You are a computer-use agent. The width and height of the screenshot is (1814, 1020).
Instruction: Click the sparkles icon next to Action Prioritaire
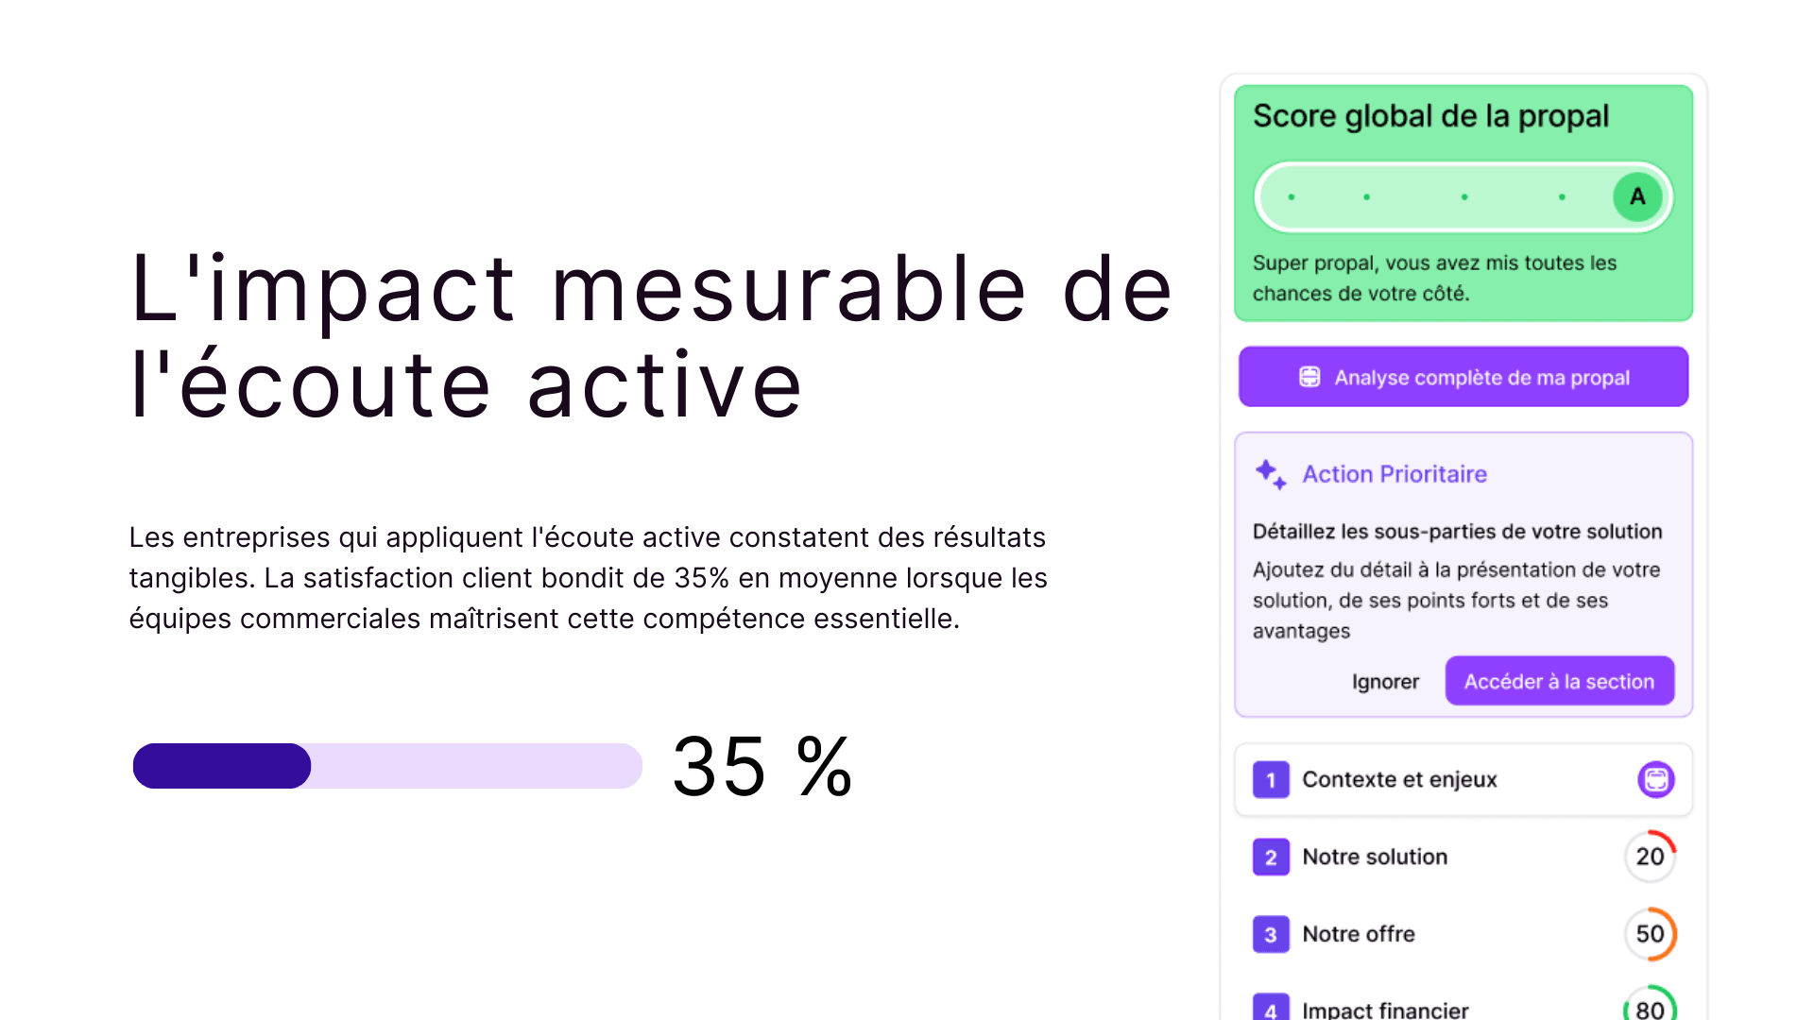[1270, 474]
